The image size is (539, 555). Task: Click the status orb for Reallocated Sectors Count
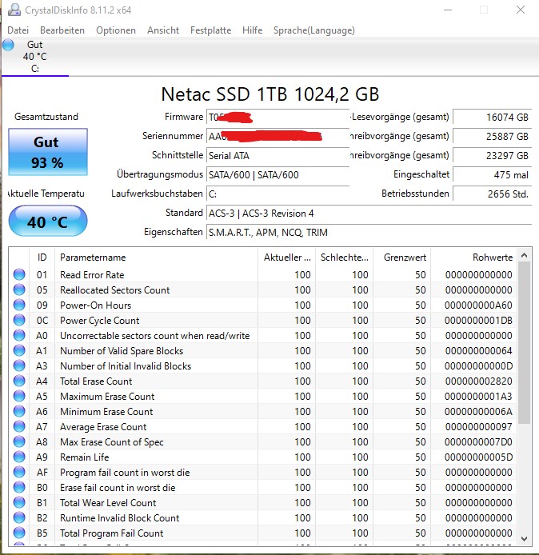19,289
